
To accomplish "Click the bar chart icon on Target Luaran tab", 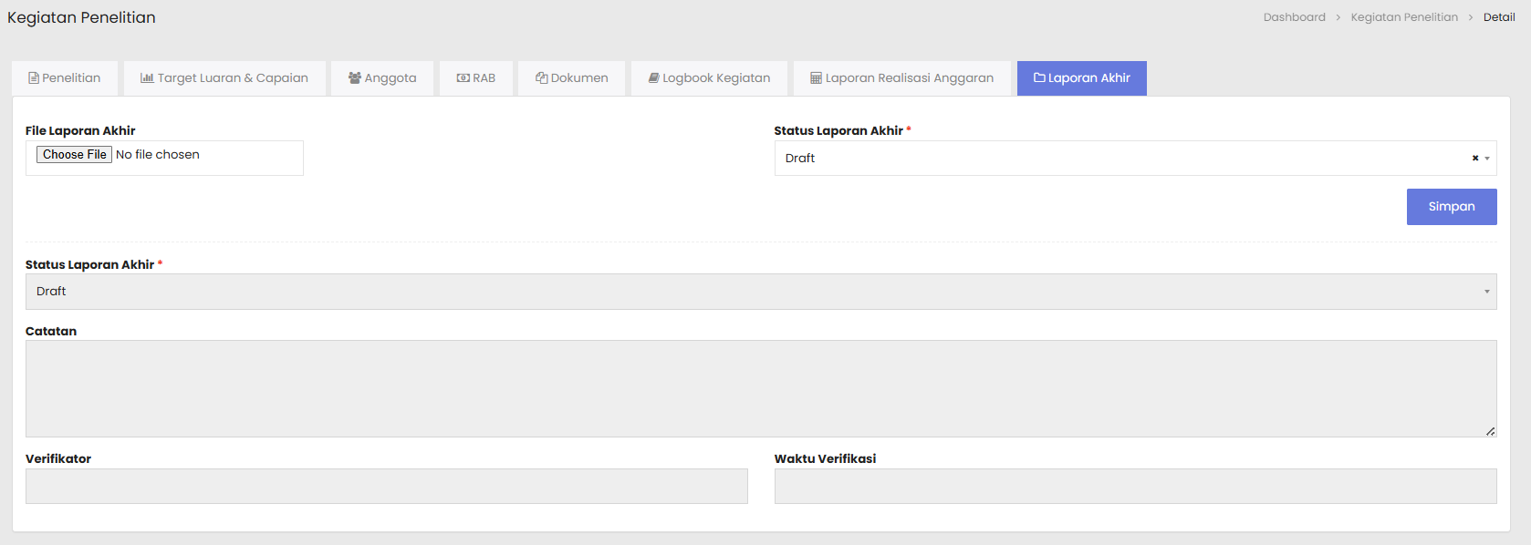I will point(147,78).
